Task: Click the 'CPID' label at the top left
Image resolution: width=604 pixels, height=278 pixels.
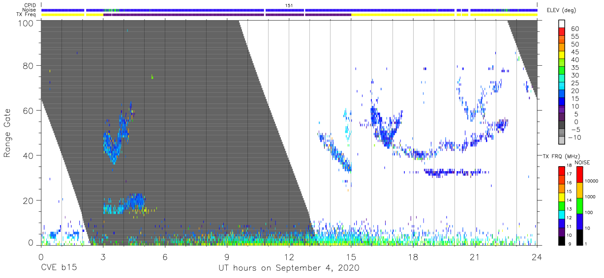Action: [30, 5]
